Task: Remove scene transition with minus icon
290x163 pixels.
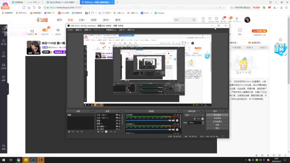Action: 198,119
